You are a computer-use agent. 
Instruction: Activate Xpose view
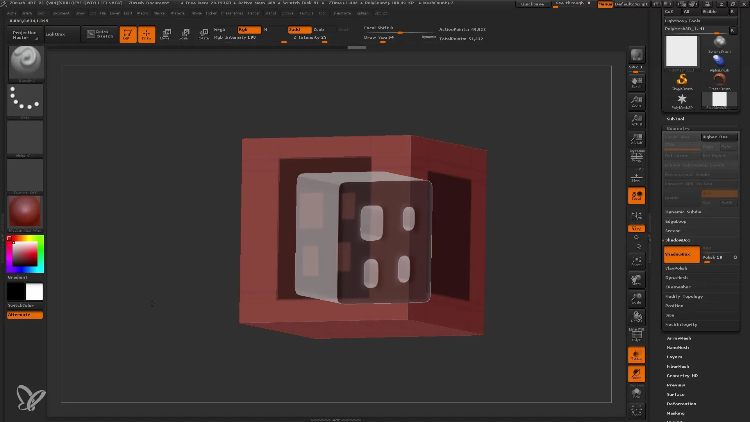pyautogui.click(x=636, y=411)
